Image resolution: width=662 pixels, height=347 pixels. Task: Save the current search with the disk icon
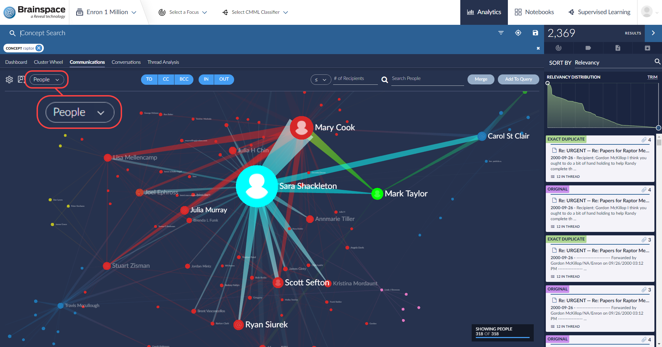(535, 33)
